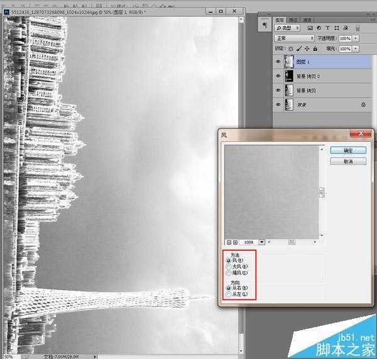Click the adjustment layer filter icon
This screenshot has height=359, width=377.
tap(319, 28)
